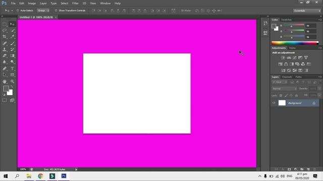This screenshot has width=323, height=181.
Task: Open the Filter menu
Action: tap(75, 4)
